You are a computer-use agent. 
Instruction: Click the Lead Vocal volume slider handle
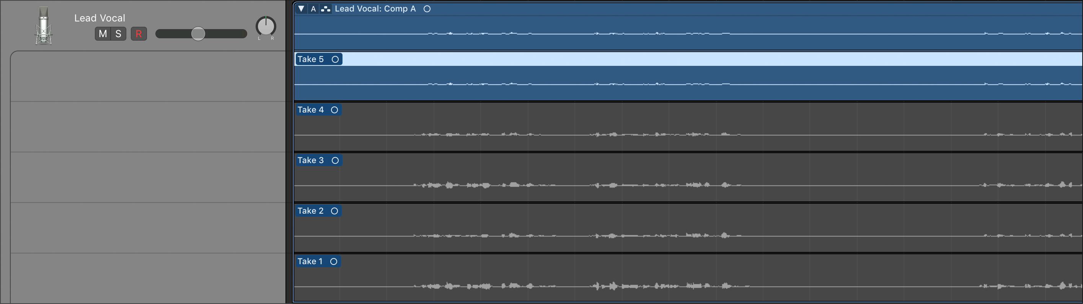[x=198, y=34]
